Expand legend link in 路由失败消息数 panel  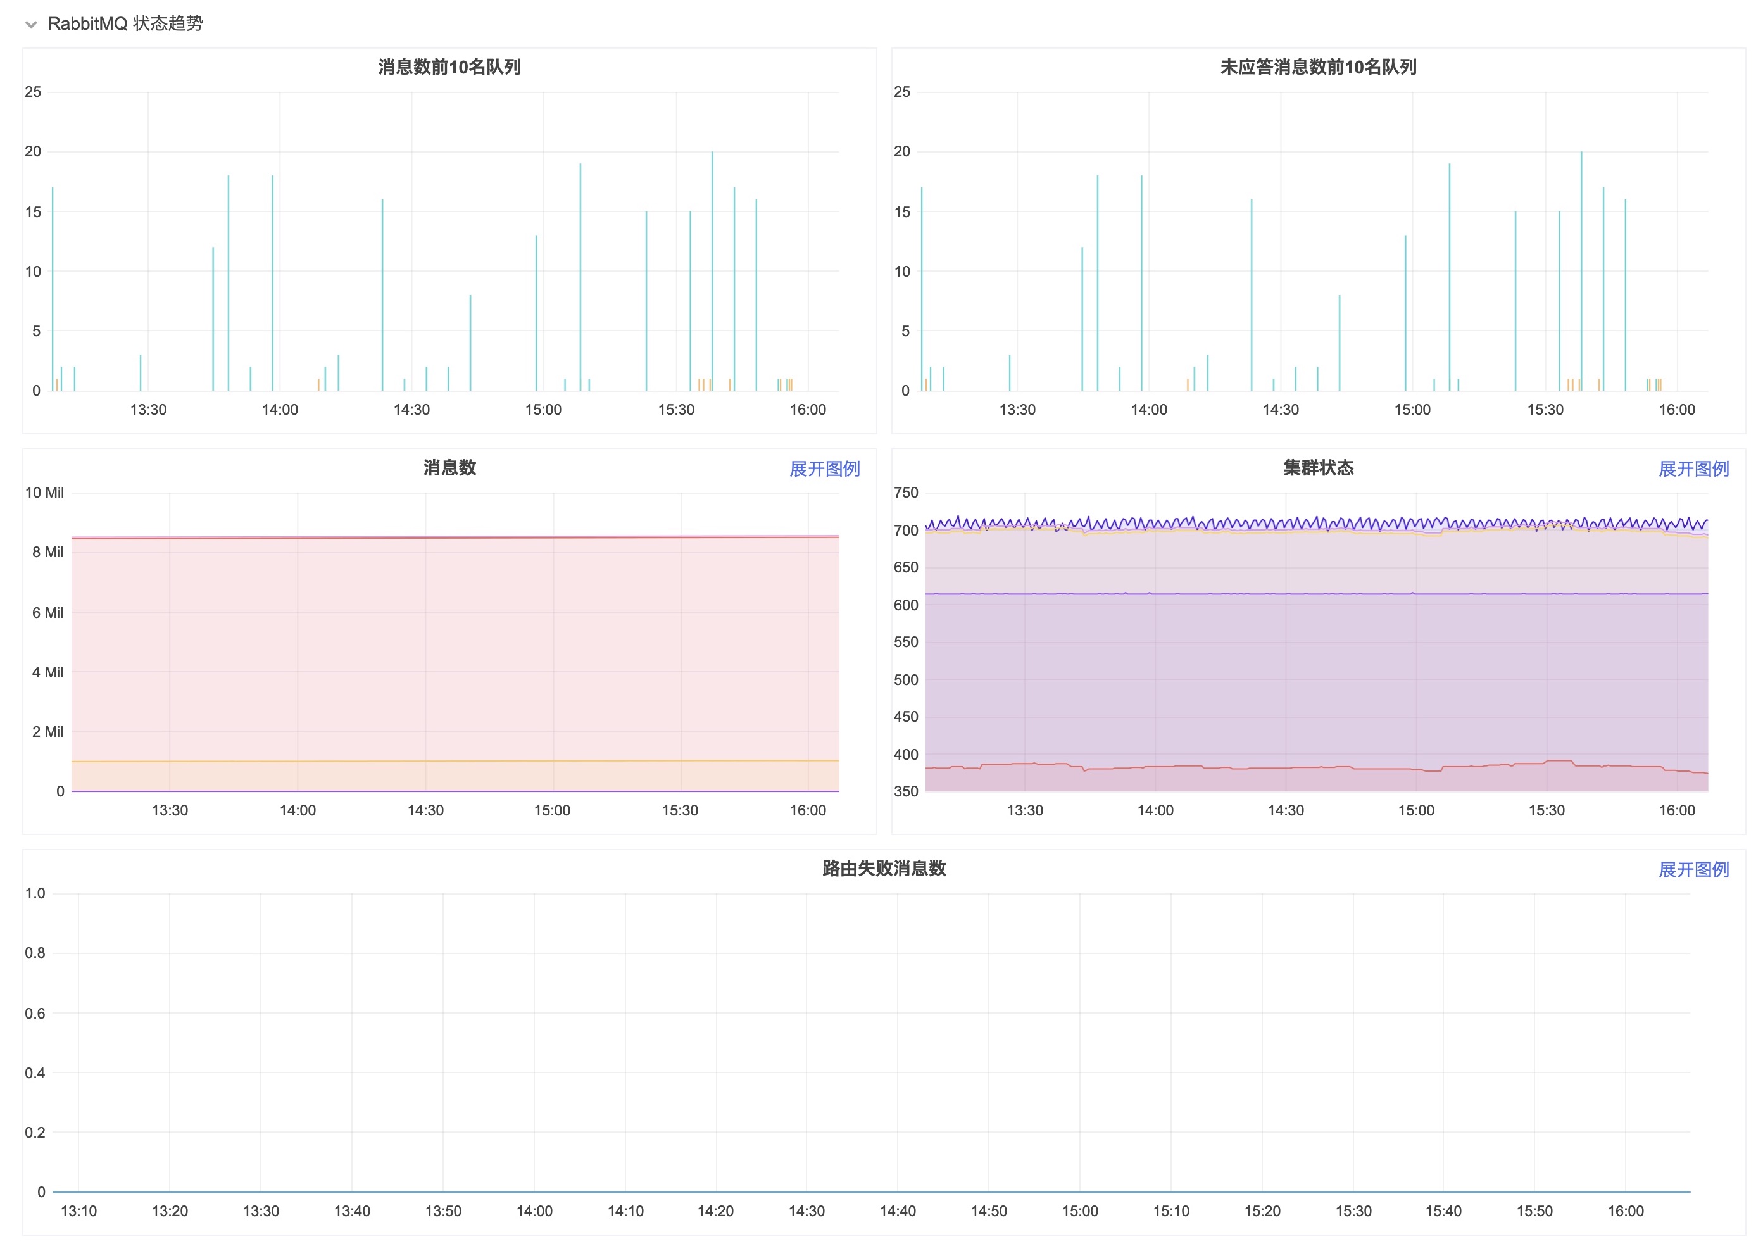(x=1693, y=870)
